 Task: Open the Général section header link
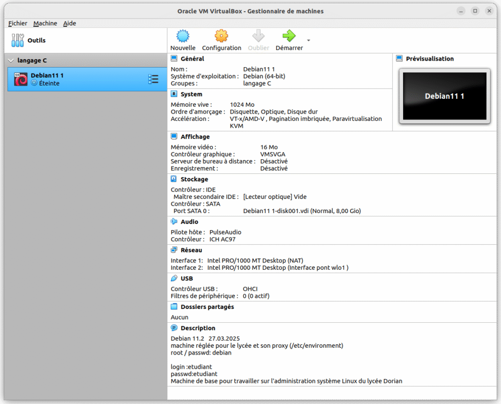(x=192, y=59)
